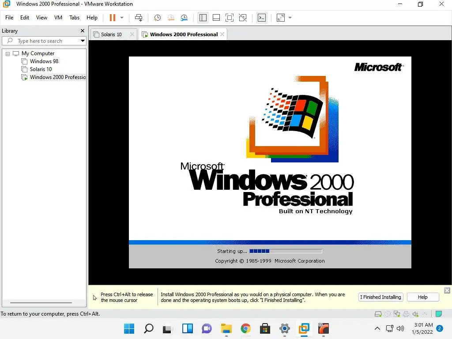This screenshot has height=339, width=452.
Task: Open the clock showing 3:01 AM
Action: click(422, 328)
